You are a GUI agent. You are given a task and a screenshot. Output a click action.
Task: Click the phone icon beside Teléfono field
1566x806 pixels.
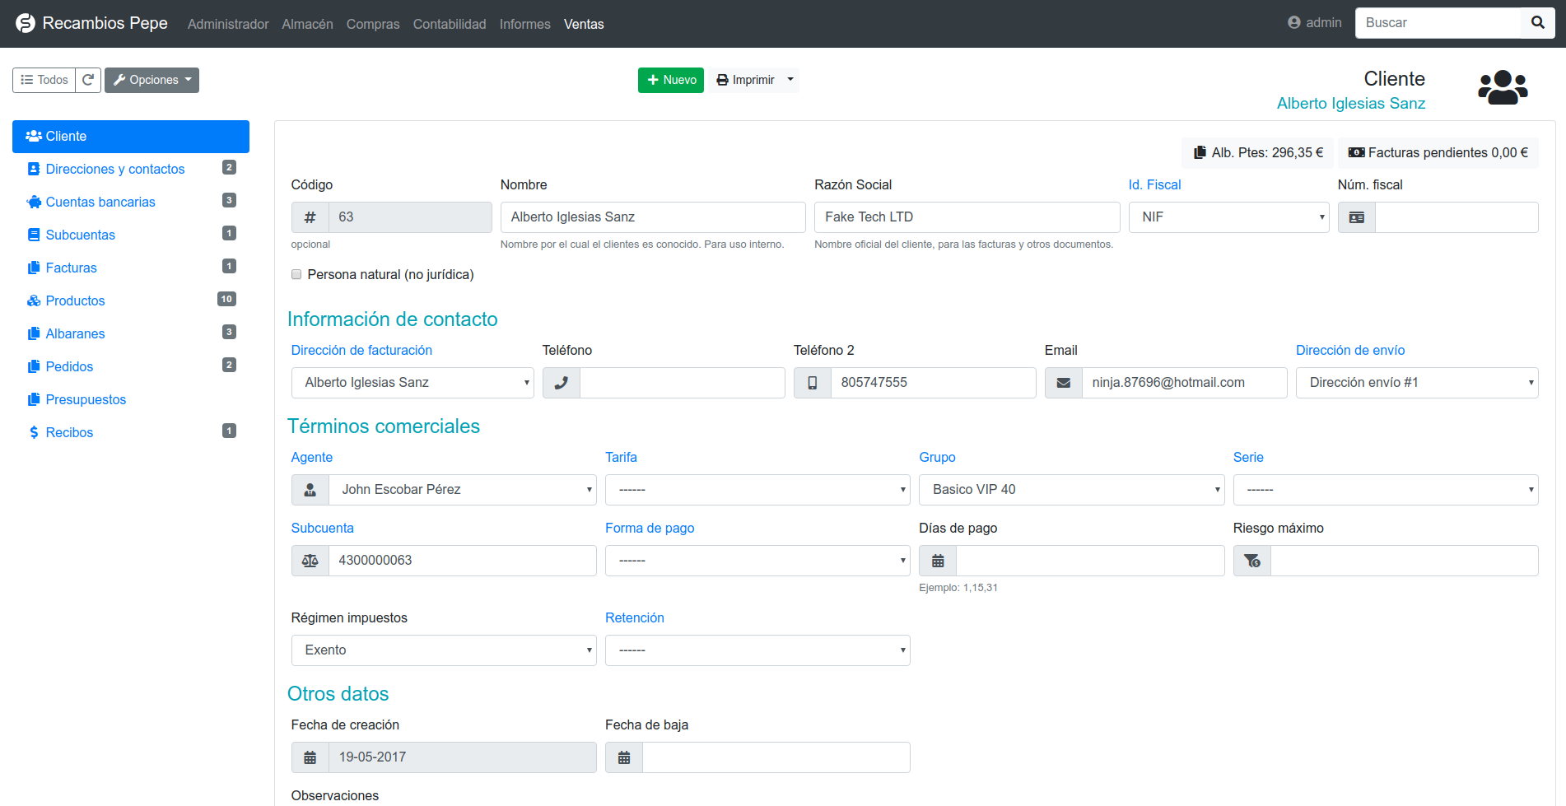pos(562,383)
